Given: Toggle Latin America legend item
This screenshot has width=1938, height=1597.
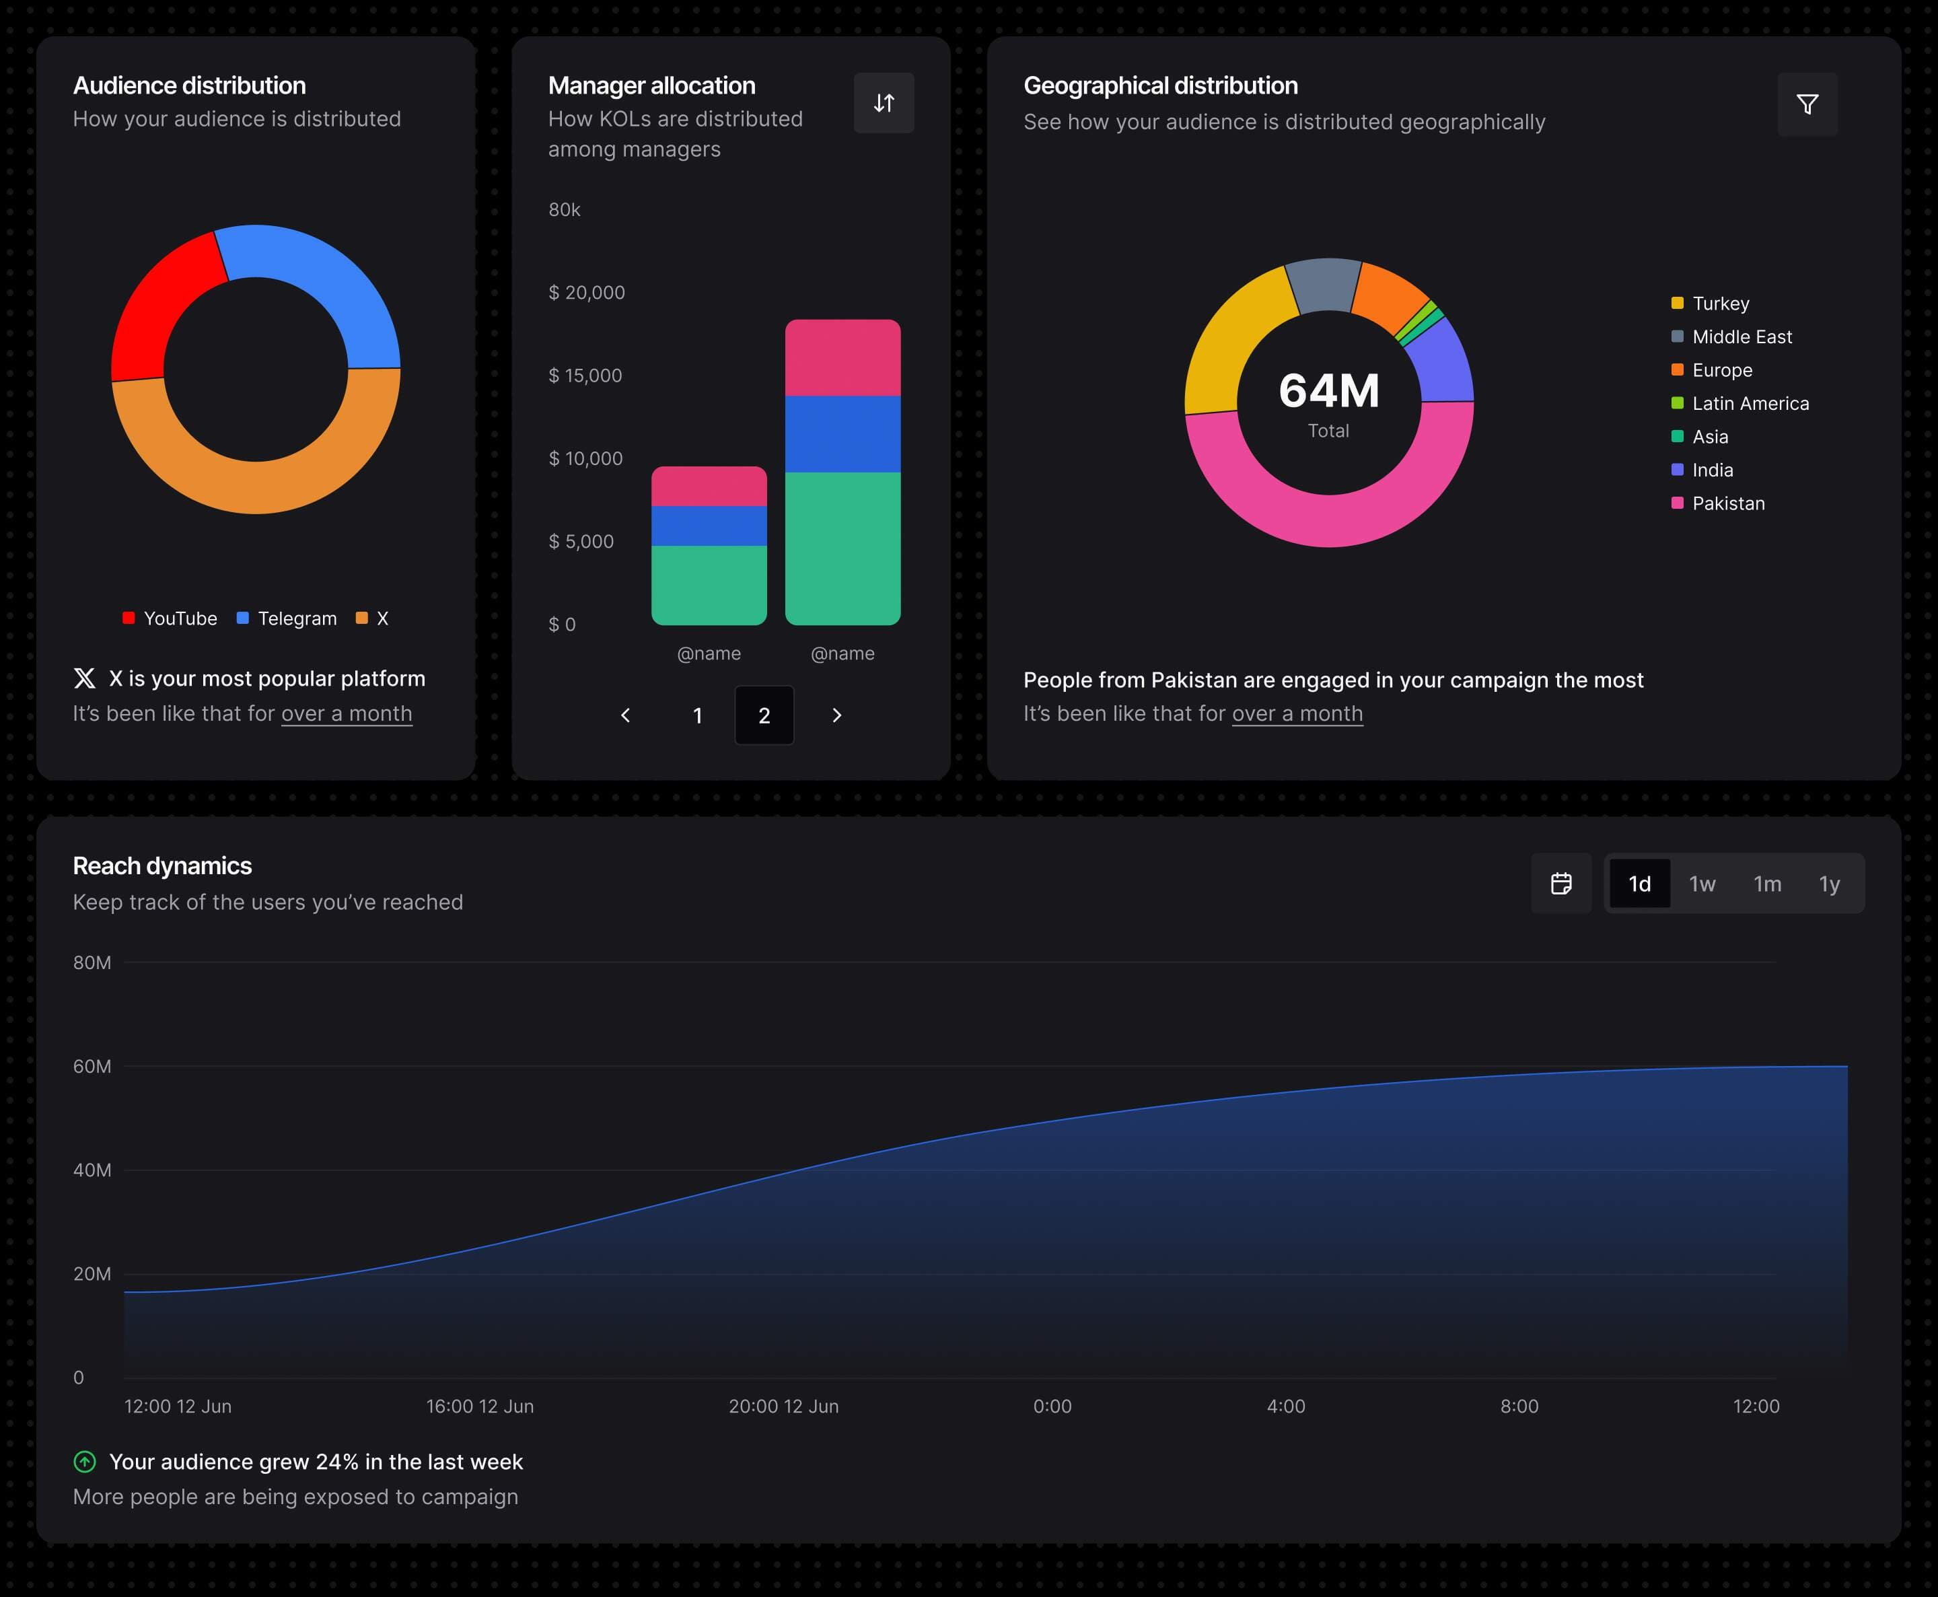Looking at the screenshot, I should click(1739, 403).
